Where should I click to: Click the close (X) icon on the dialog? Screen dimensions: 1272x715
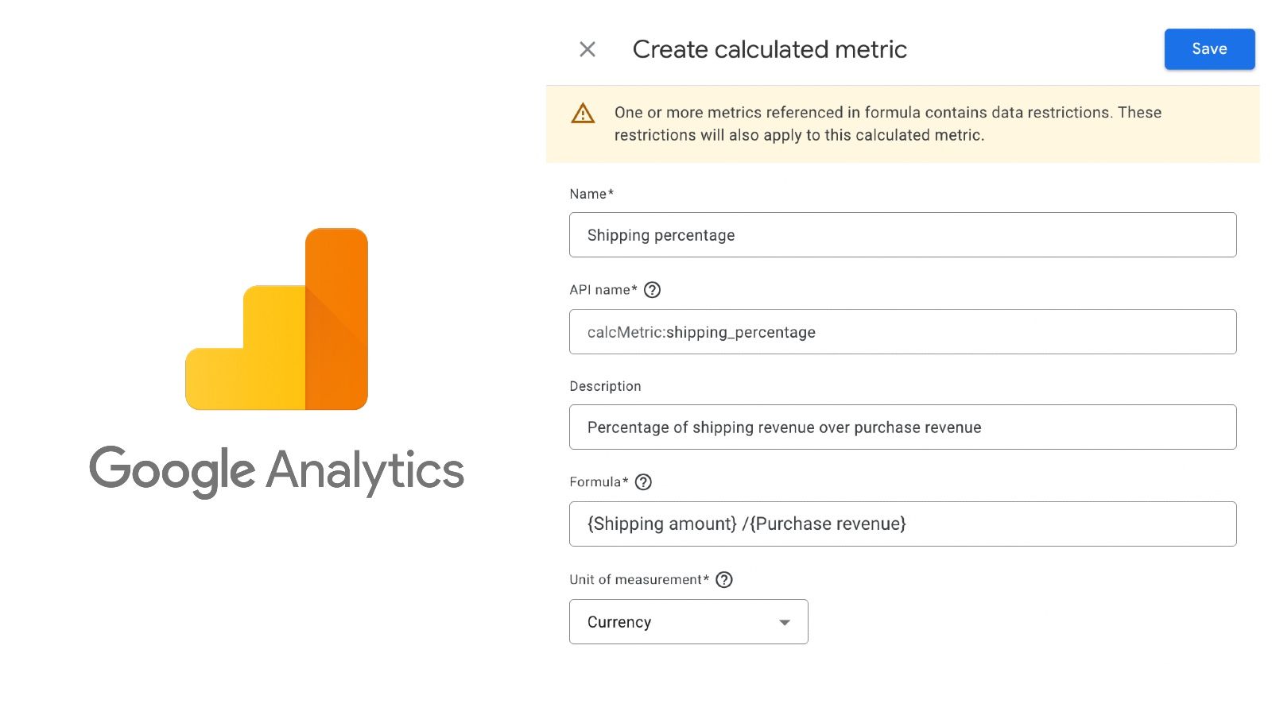587,49
